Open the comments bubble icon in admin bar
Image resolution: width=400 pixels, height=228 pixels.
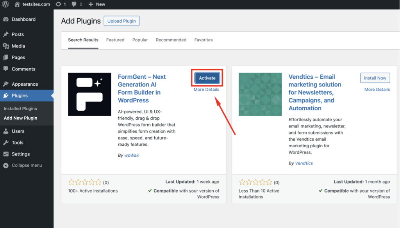pos(74,4)
